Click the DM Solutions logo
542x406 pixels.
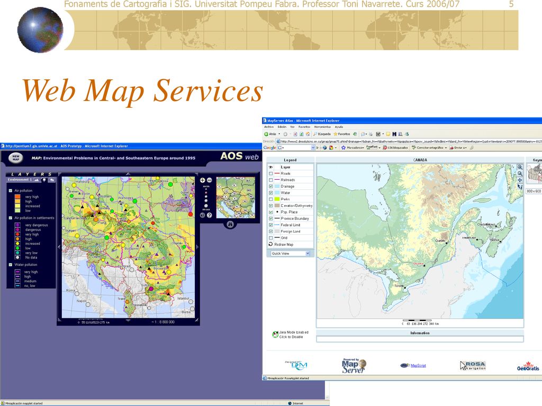(296, 365)
